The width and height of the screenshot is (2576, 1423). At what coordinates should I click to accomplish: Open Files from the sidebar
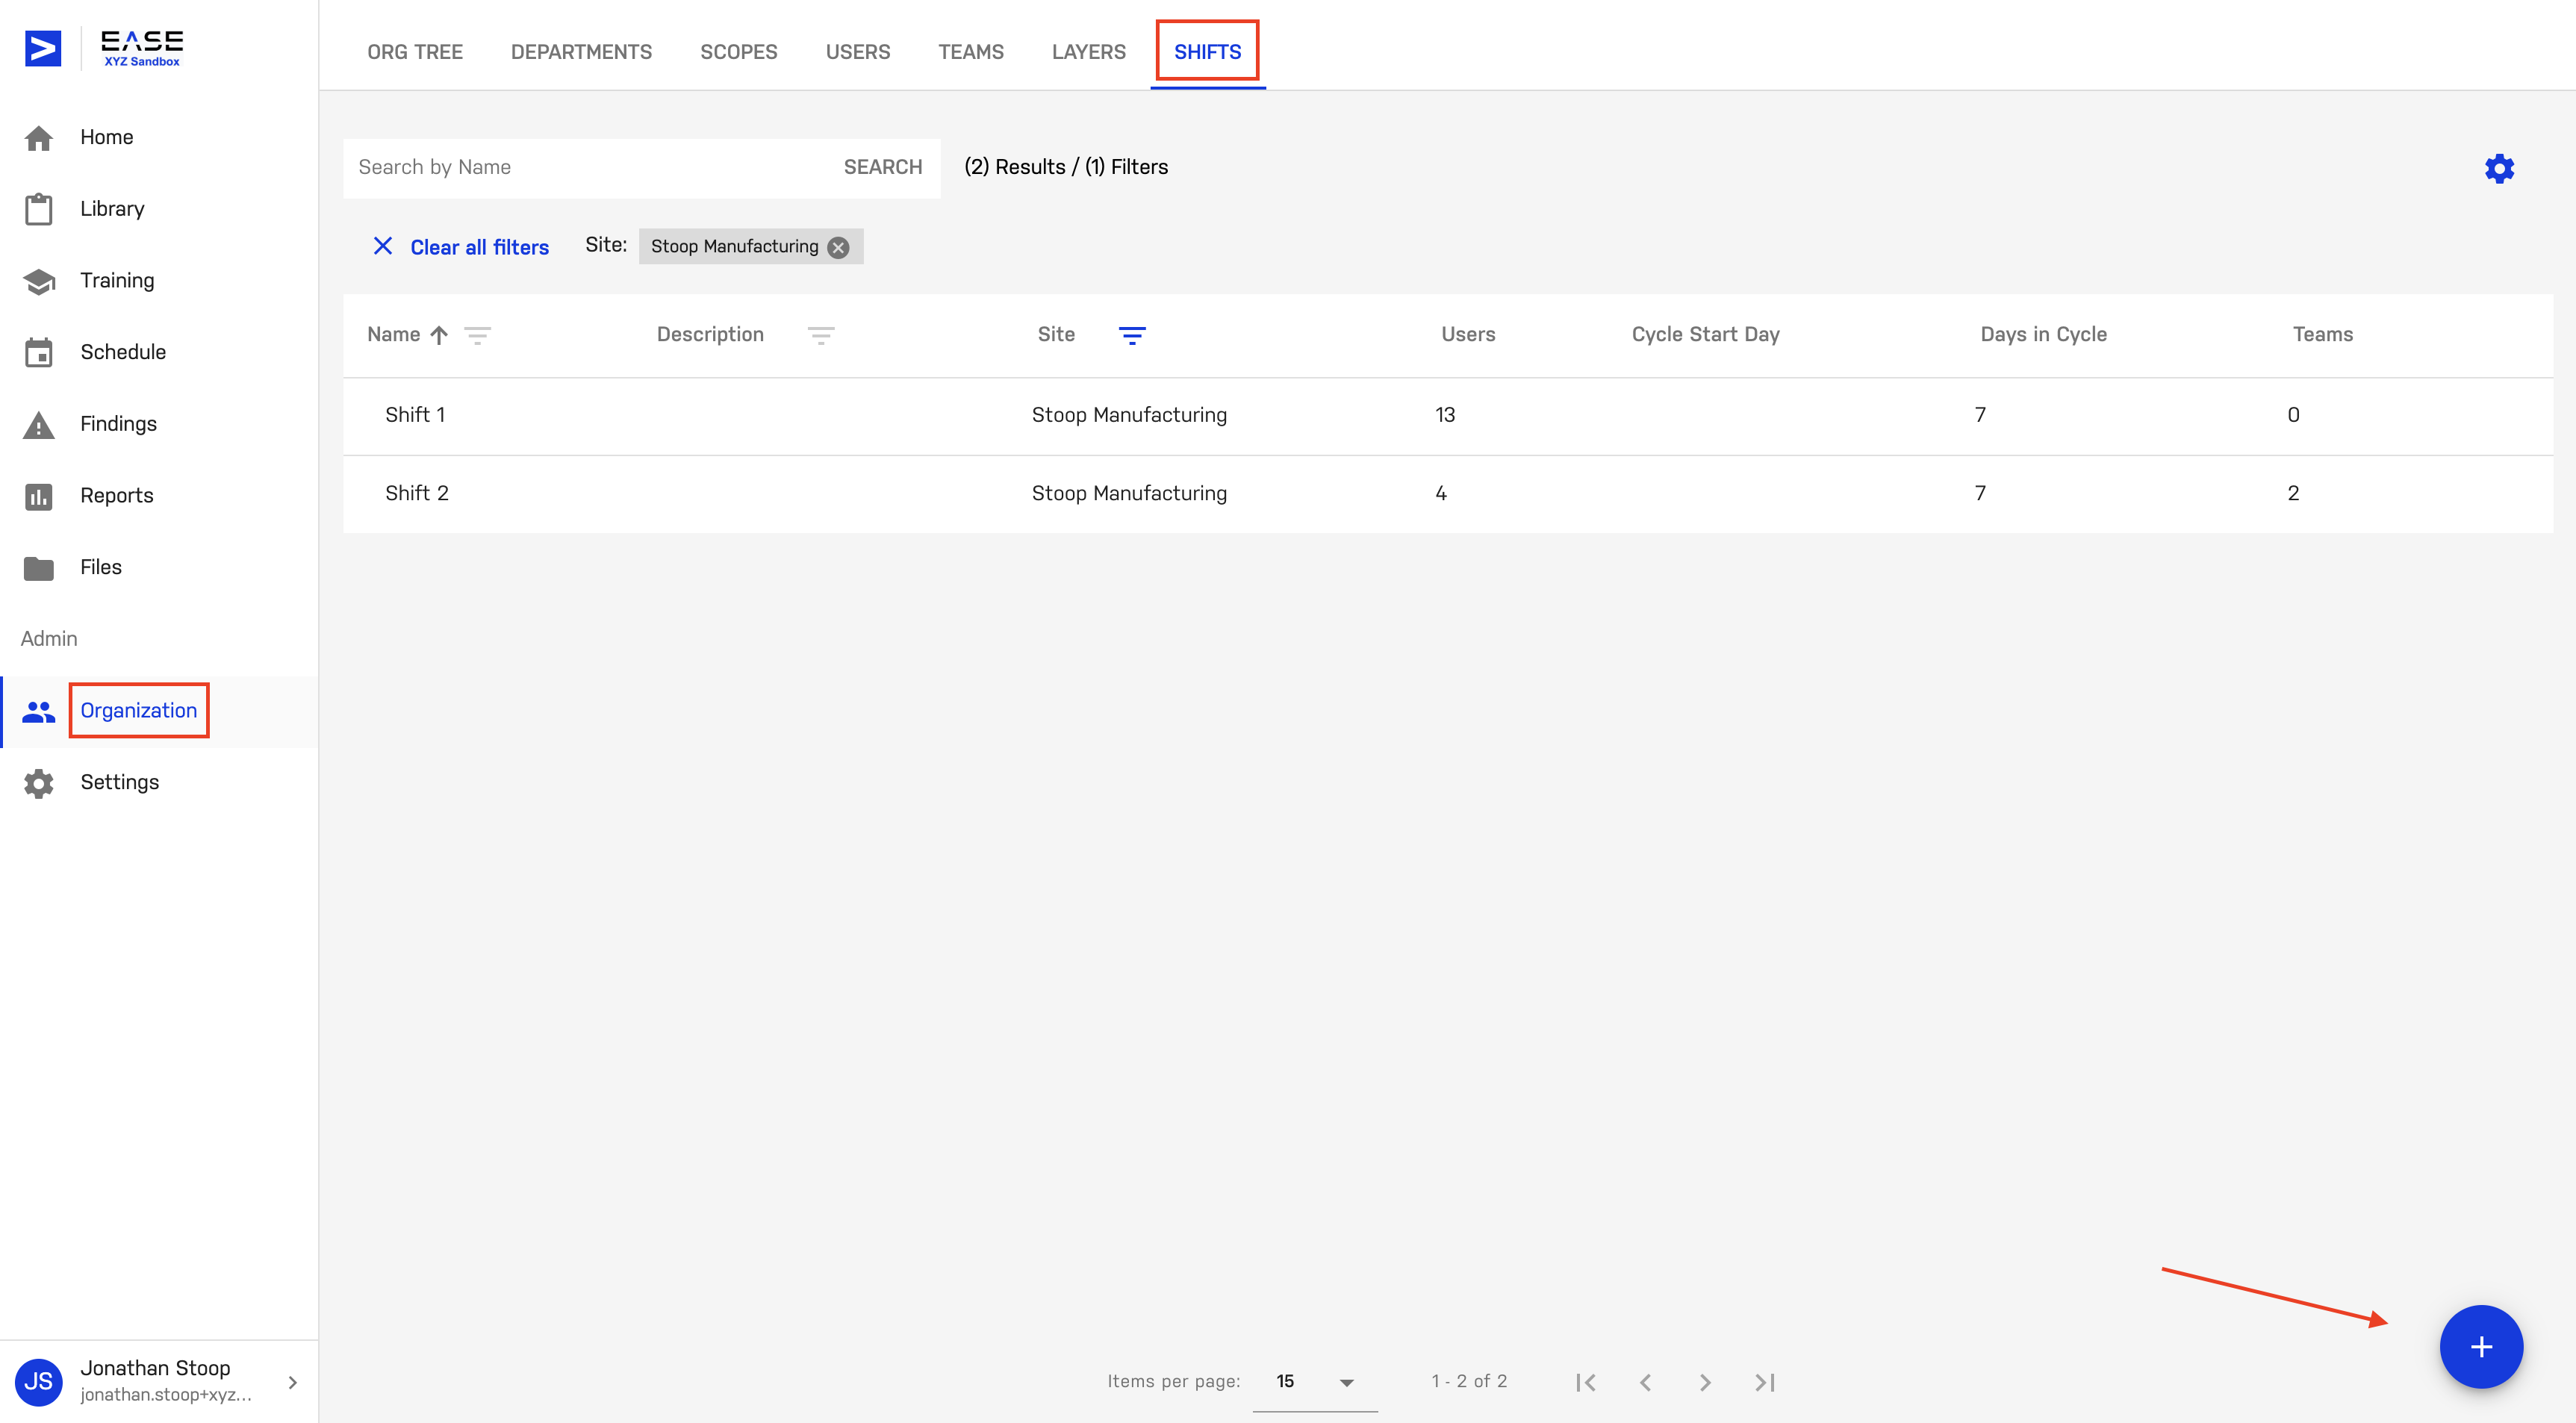(x=100, y=567)
